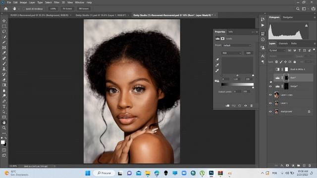
Task: Hide the Background layer
Action: (x=270, y=112)
